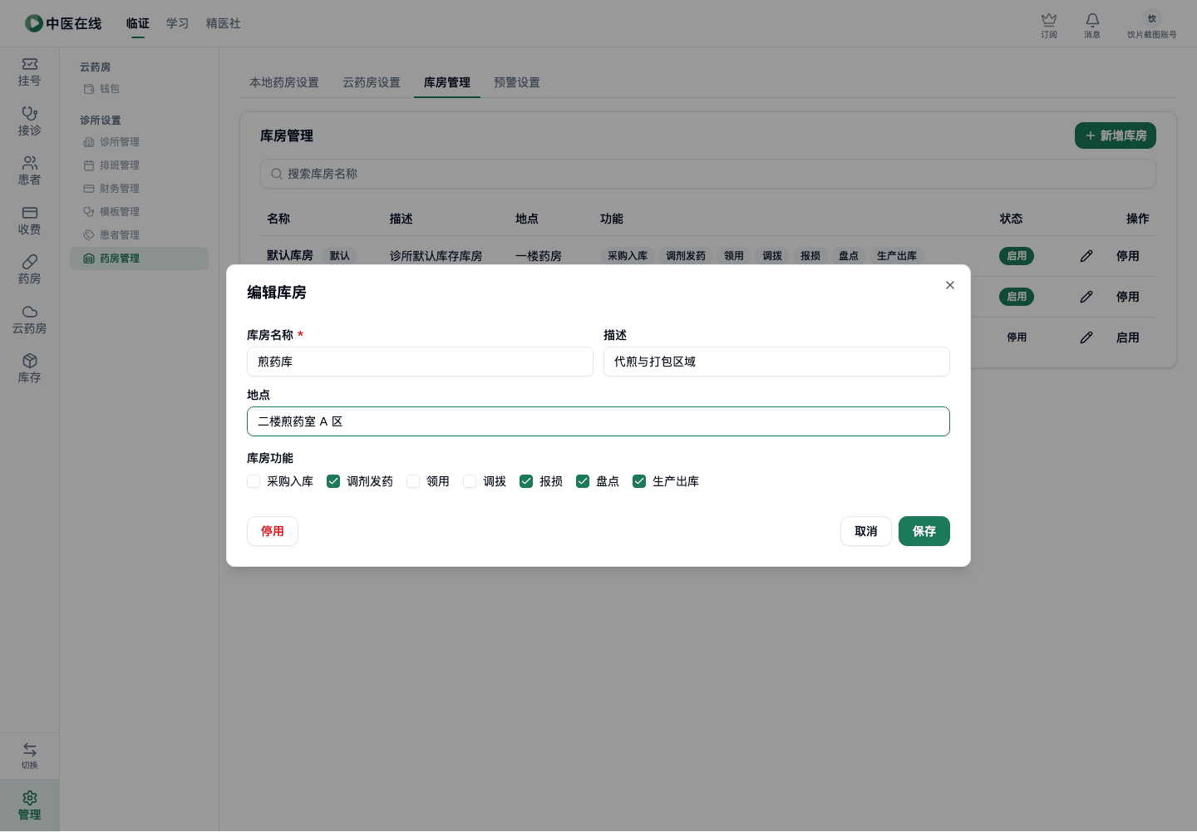Click 搜索库房名称 search box
Viewport: 1197px width, 832px height.
pos(708,174)
